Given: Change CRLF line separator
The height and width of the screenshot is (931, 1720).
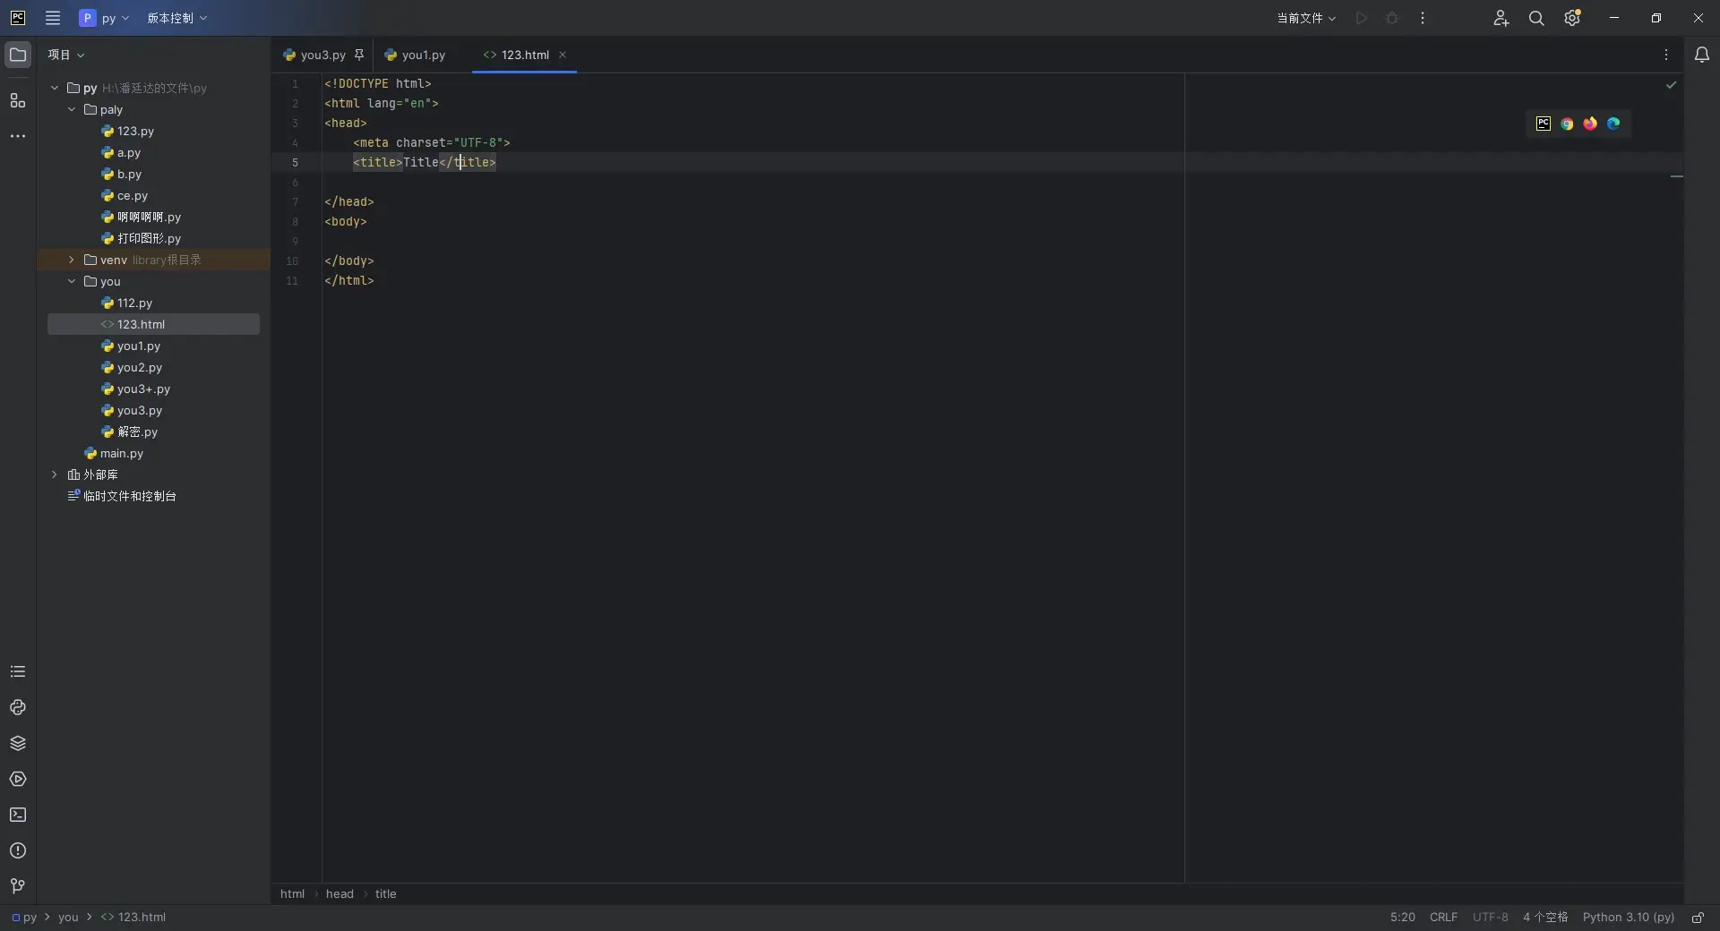Looking at the screenshot, I should coord(1443,918).
